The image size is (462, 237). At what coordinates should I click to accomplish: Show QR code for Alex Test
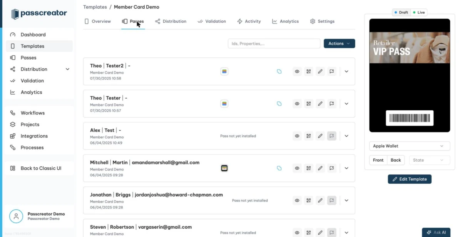(308, 136)
